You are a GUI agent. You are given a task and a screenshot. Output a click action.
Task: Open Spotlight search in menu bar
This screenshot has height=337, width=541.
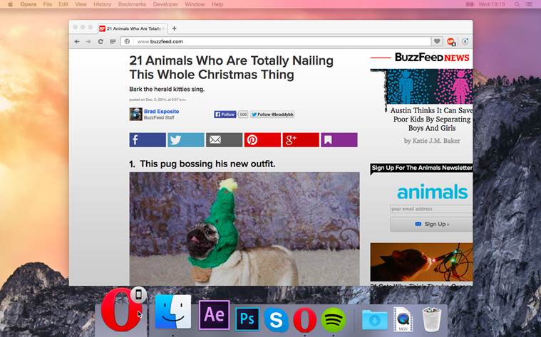tap(517, 4)
